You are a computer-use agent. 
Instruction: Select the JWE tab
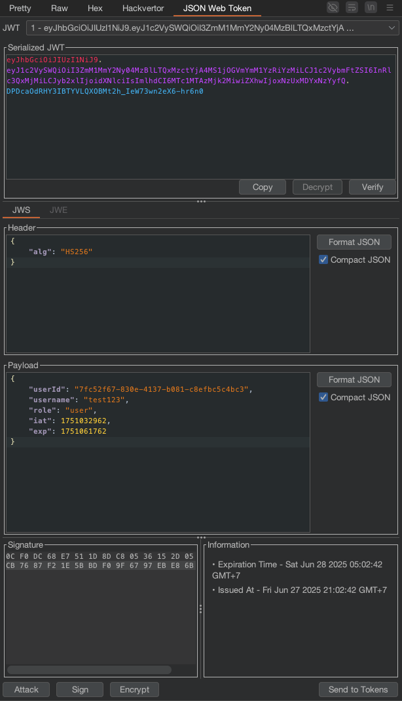[x=58, y=210]
